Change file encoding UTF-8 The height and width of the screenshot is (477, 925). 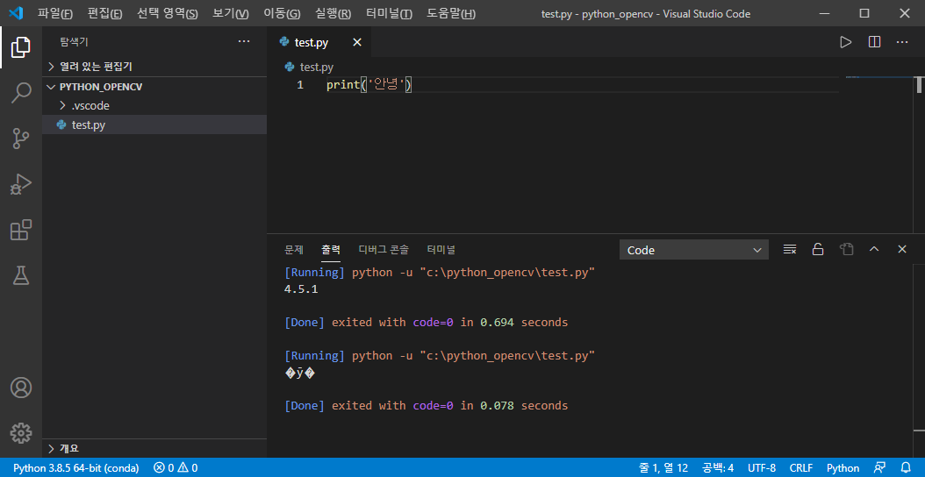[x=762, y=468]
